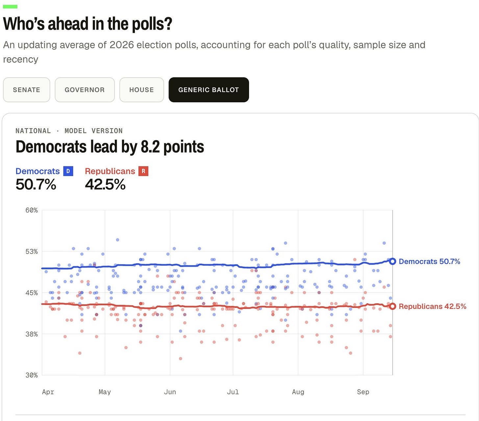This screenshot has width=479, height=421.
Task: Click the May marker on the timeline axis
Action: click(105, 392)
